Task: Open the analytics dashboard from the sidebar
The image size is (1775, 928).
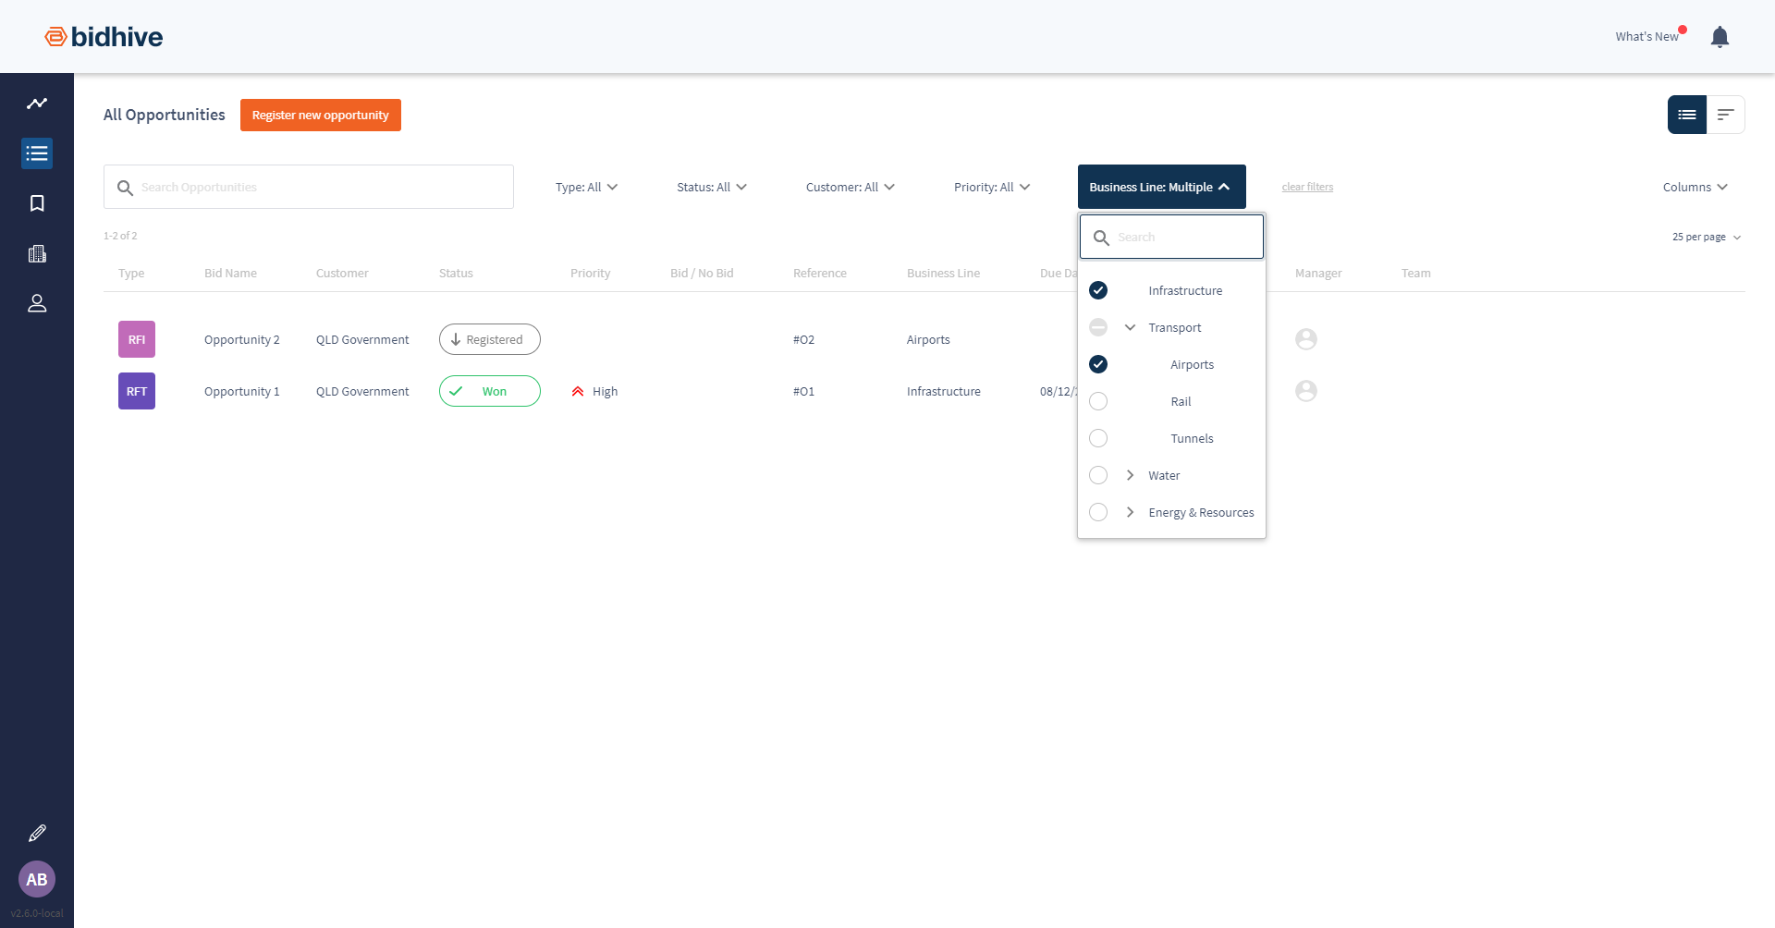Action: tap(37, 103)
